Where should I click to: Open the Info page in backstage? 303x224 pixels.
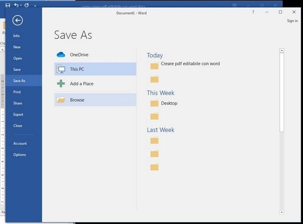[16, 36]
